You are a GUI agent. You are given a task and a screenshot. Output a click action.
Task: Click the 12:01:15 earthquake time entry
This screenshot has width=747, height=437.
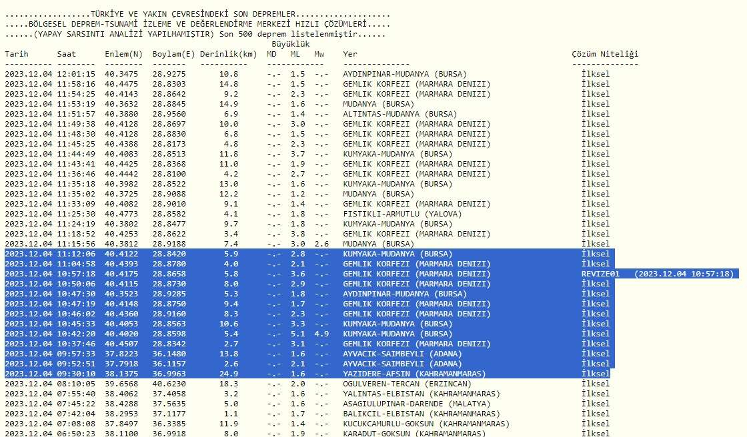point(76,74)
